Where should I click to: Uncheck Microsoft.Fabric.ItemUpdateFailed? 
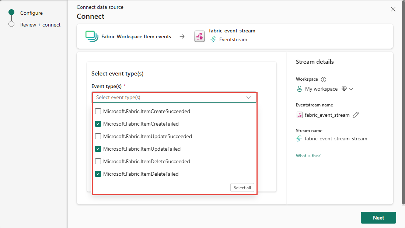[98, 149]
